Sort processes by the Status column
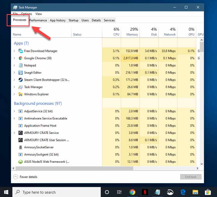217x197 pixels. 87,32
